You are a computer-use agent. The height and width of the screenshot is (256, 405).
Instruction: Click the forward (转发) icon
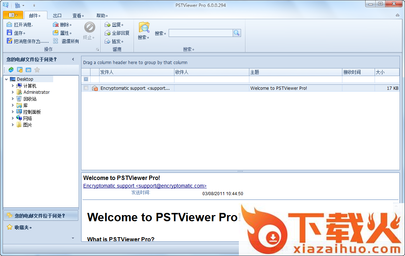tap(107, 41)
